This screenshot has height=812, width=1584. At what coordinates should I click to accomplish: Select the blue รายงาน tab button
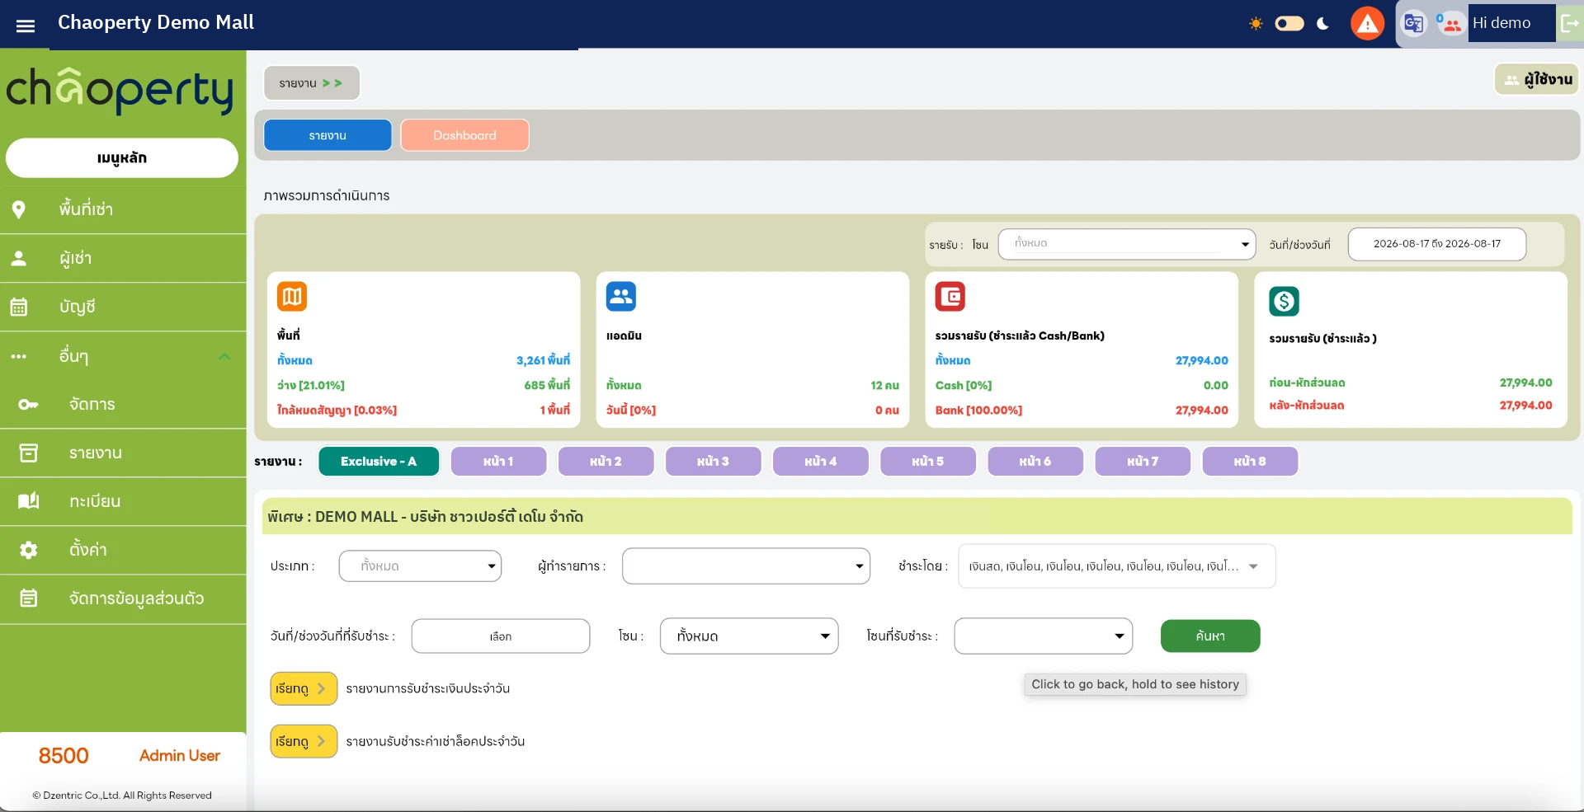coord(328,135)
